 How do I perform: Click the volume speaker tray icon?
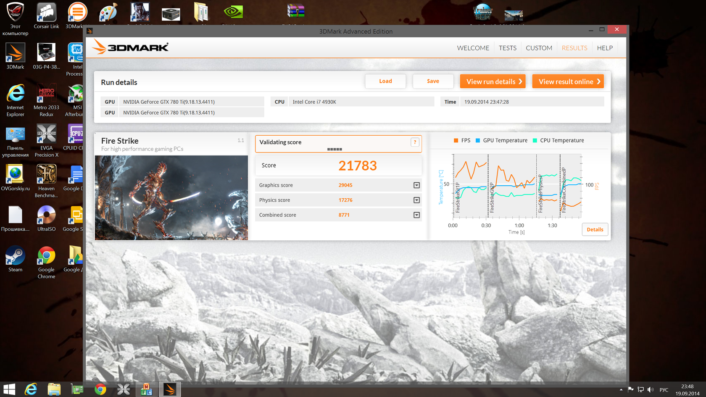point(651,390)
